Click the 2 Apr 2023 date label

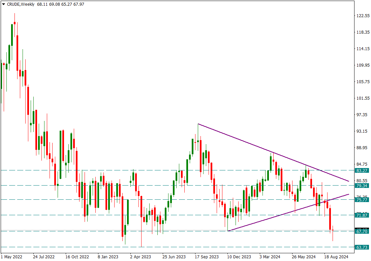pyautogui.click(x=140, y=257)
